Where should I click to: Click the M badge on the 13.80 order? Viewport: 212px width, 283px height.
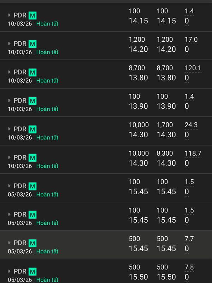tap(33, 73)
